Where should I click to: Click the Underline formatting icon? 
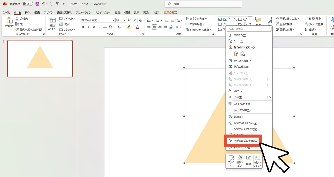[94, 27]
